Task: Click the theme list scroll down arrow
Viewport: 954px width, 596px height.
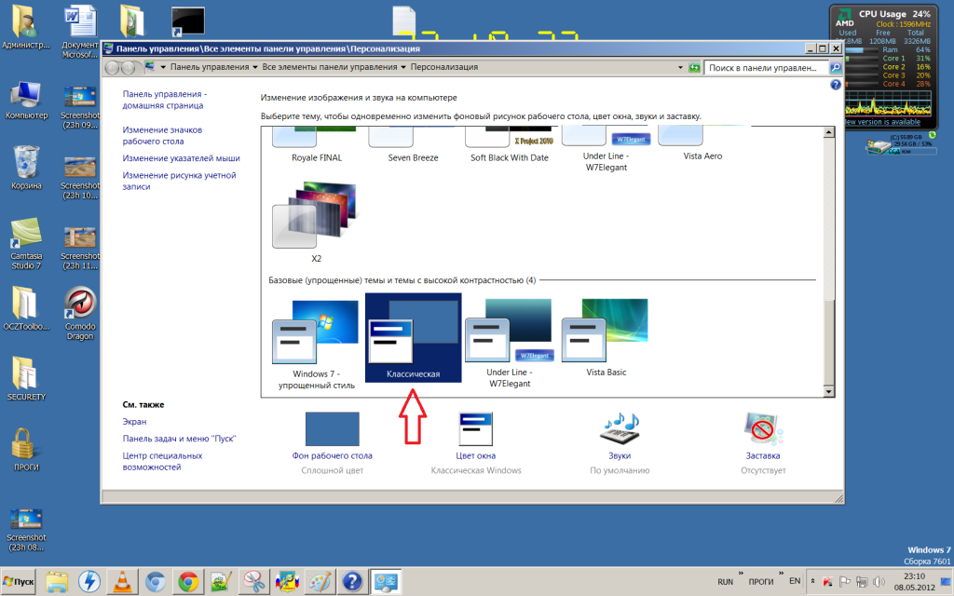Action: pyautogui.click(x=828, y=392)
